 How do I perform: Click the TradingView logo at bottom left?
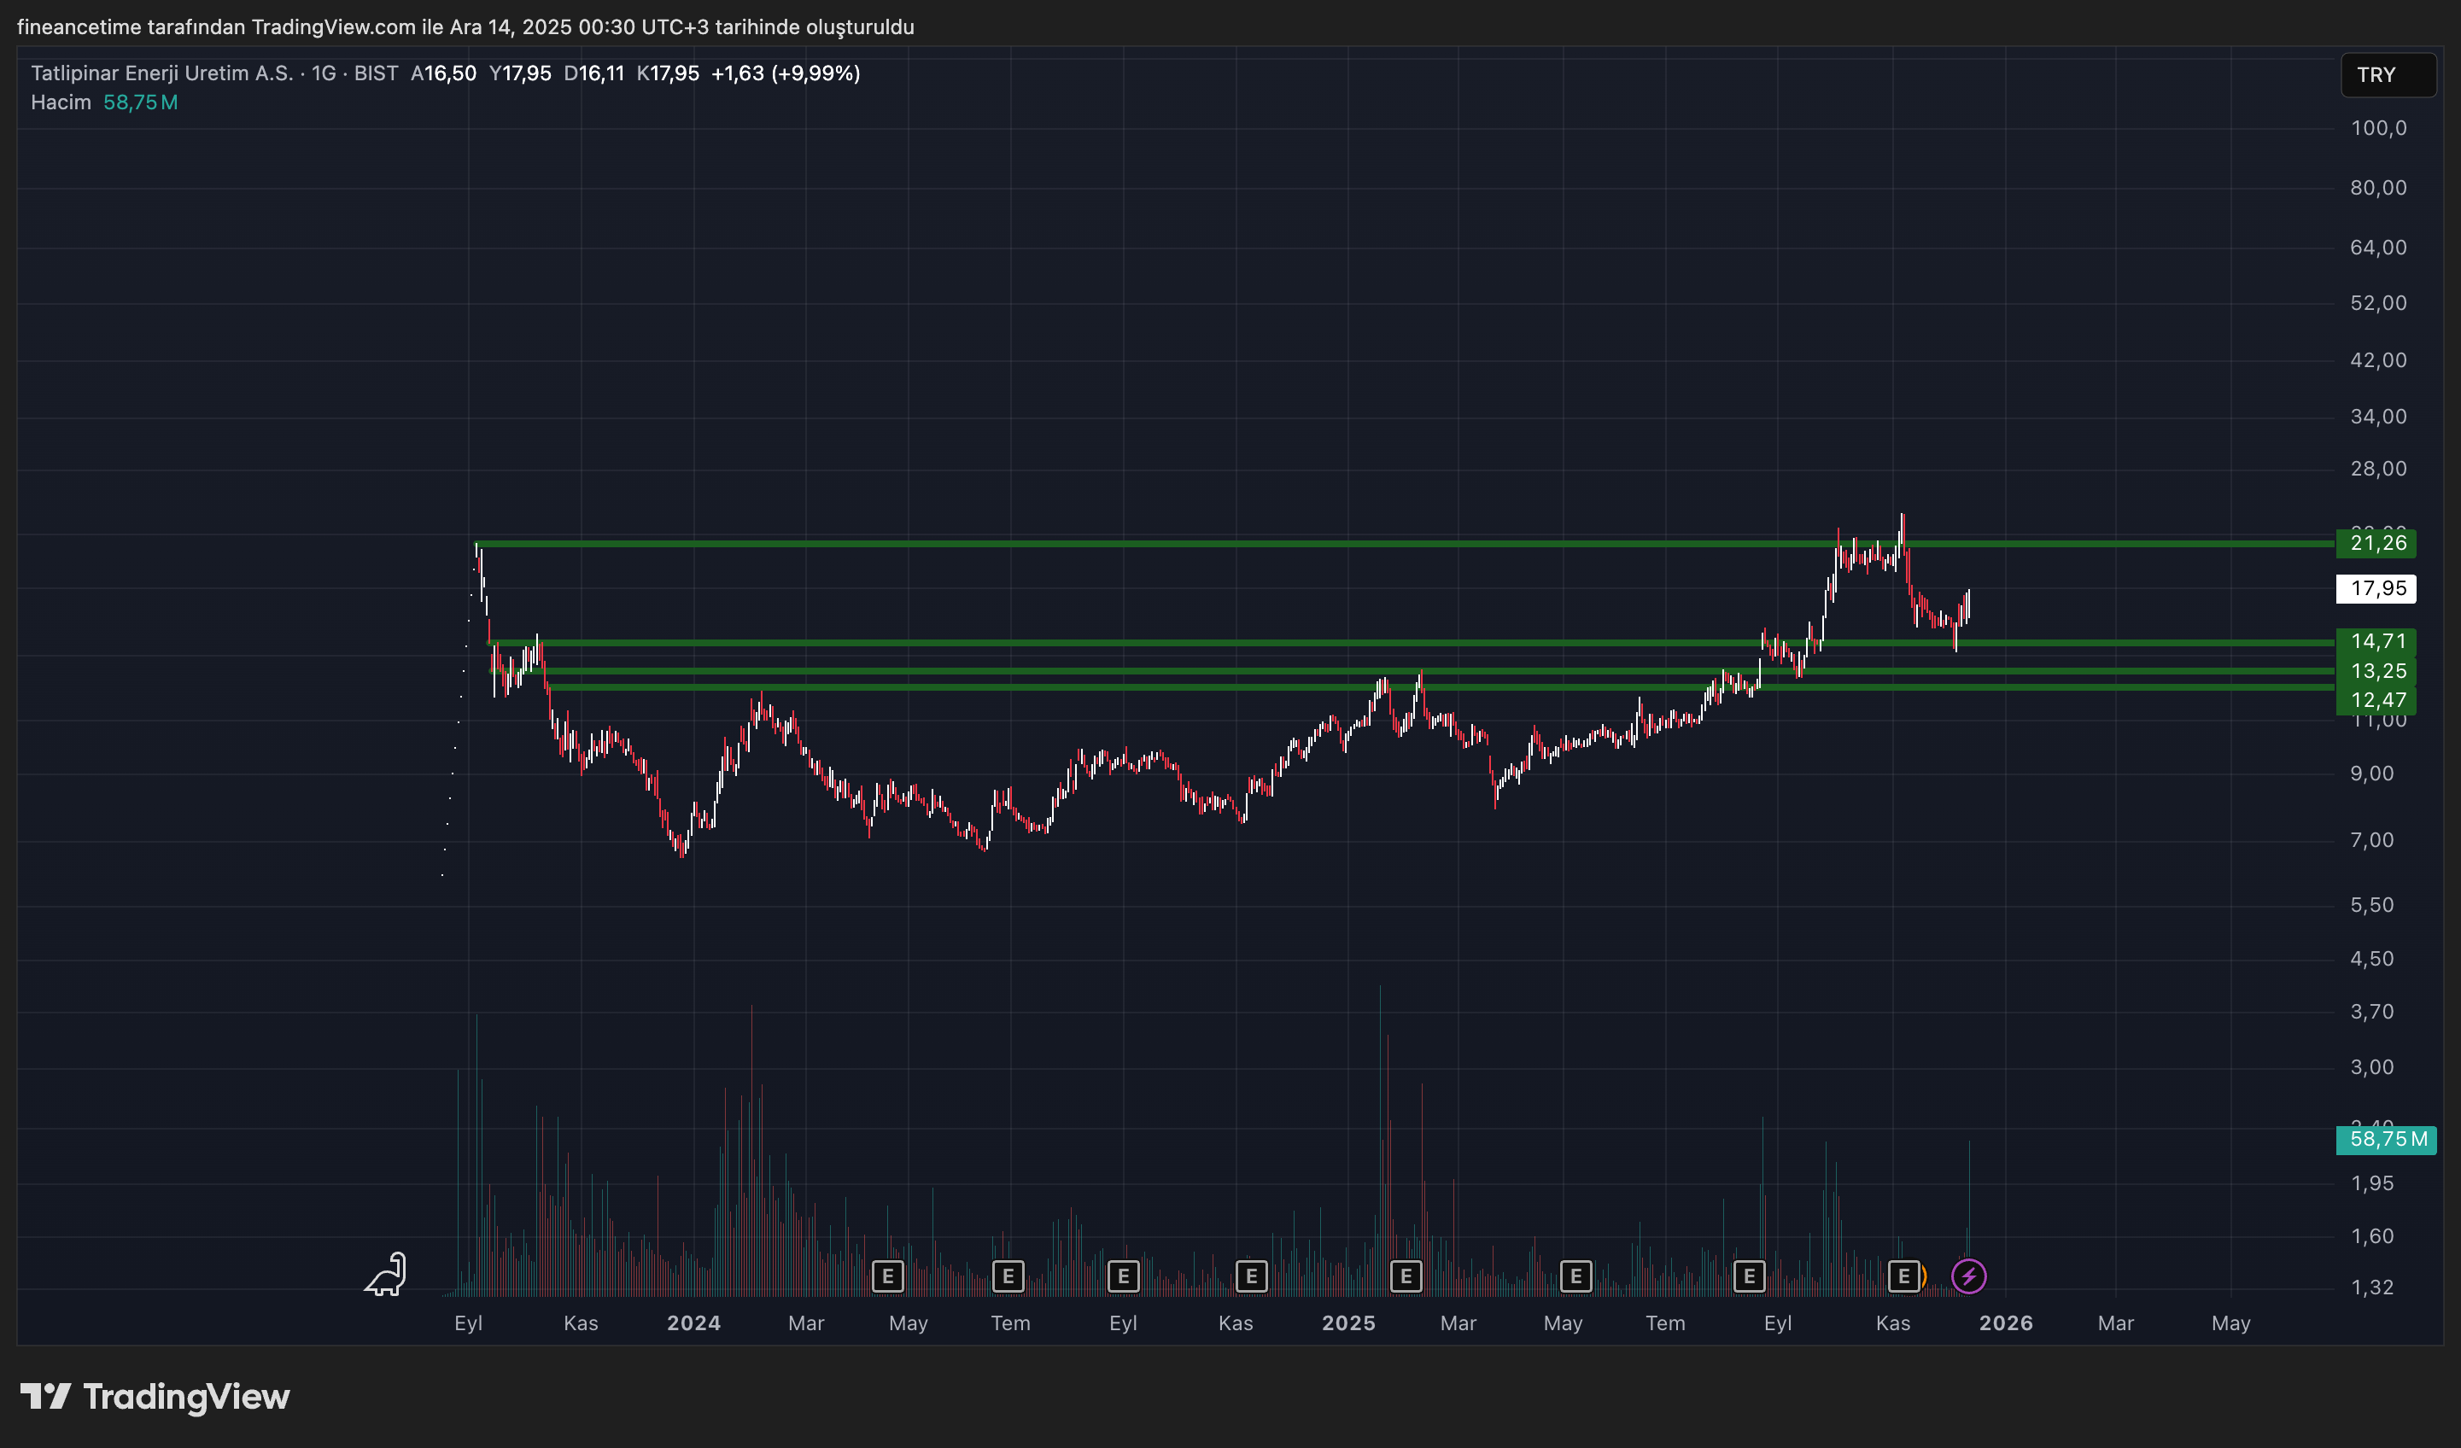coord(155,1396)
